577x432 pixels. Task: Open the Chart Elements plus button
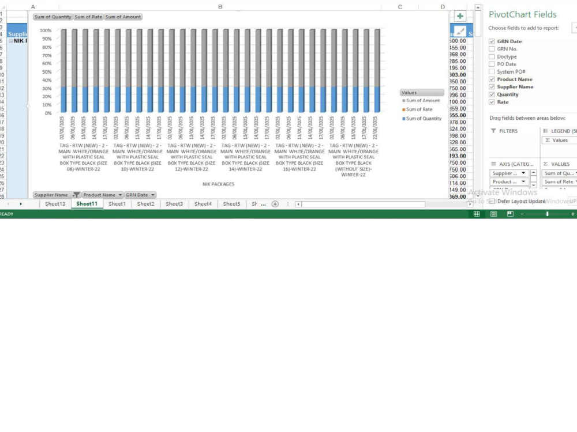point(460,16)
